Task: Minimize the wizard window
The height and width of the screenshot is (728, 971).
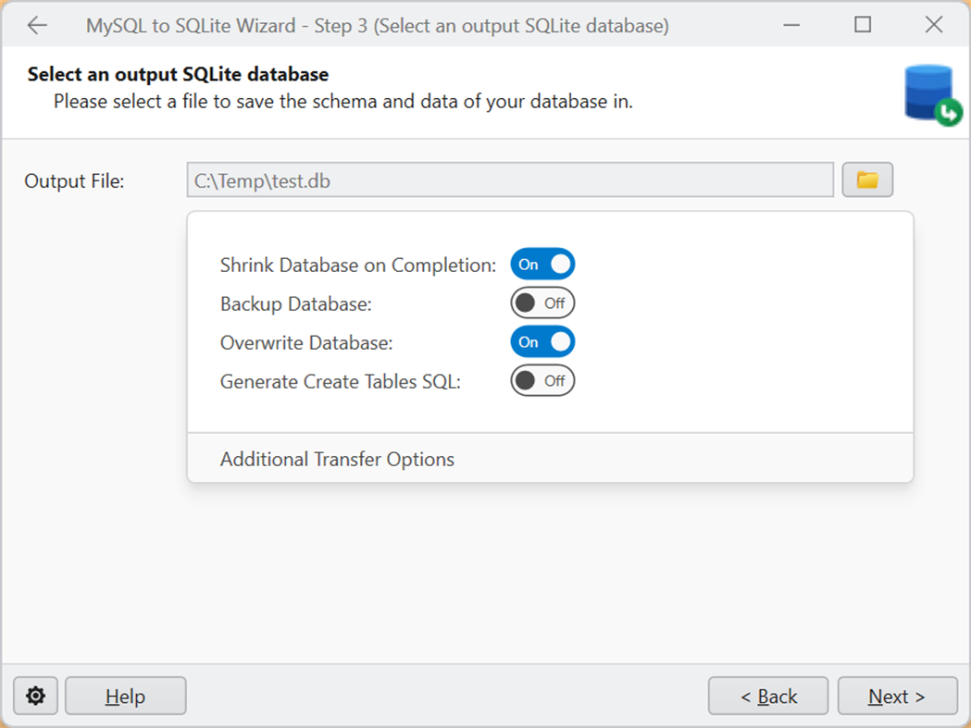Action: (792, 26)
